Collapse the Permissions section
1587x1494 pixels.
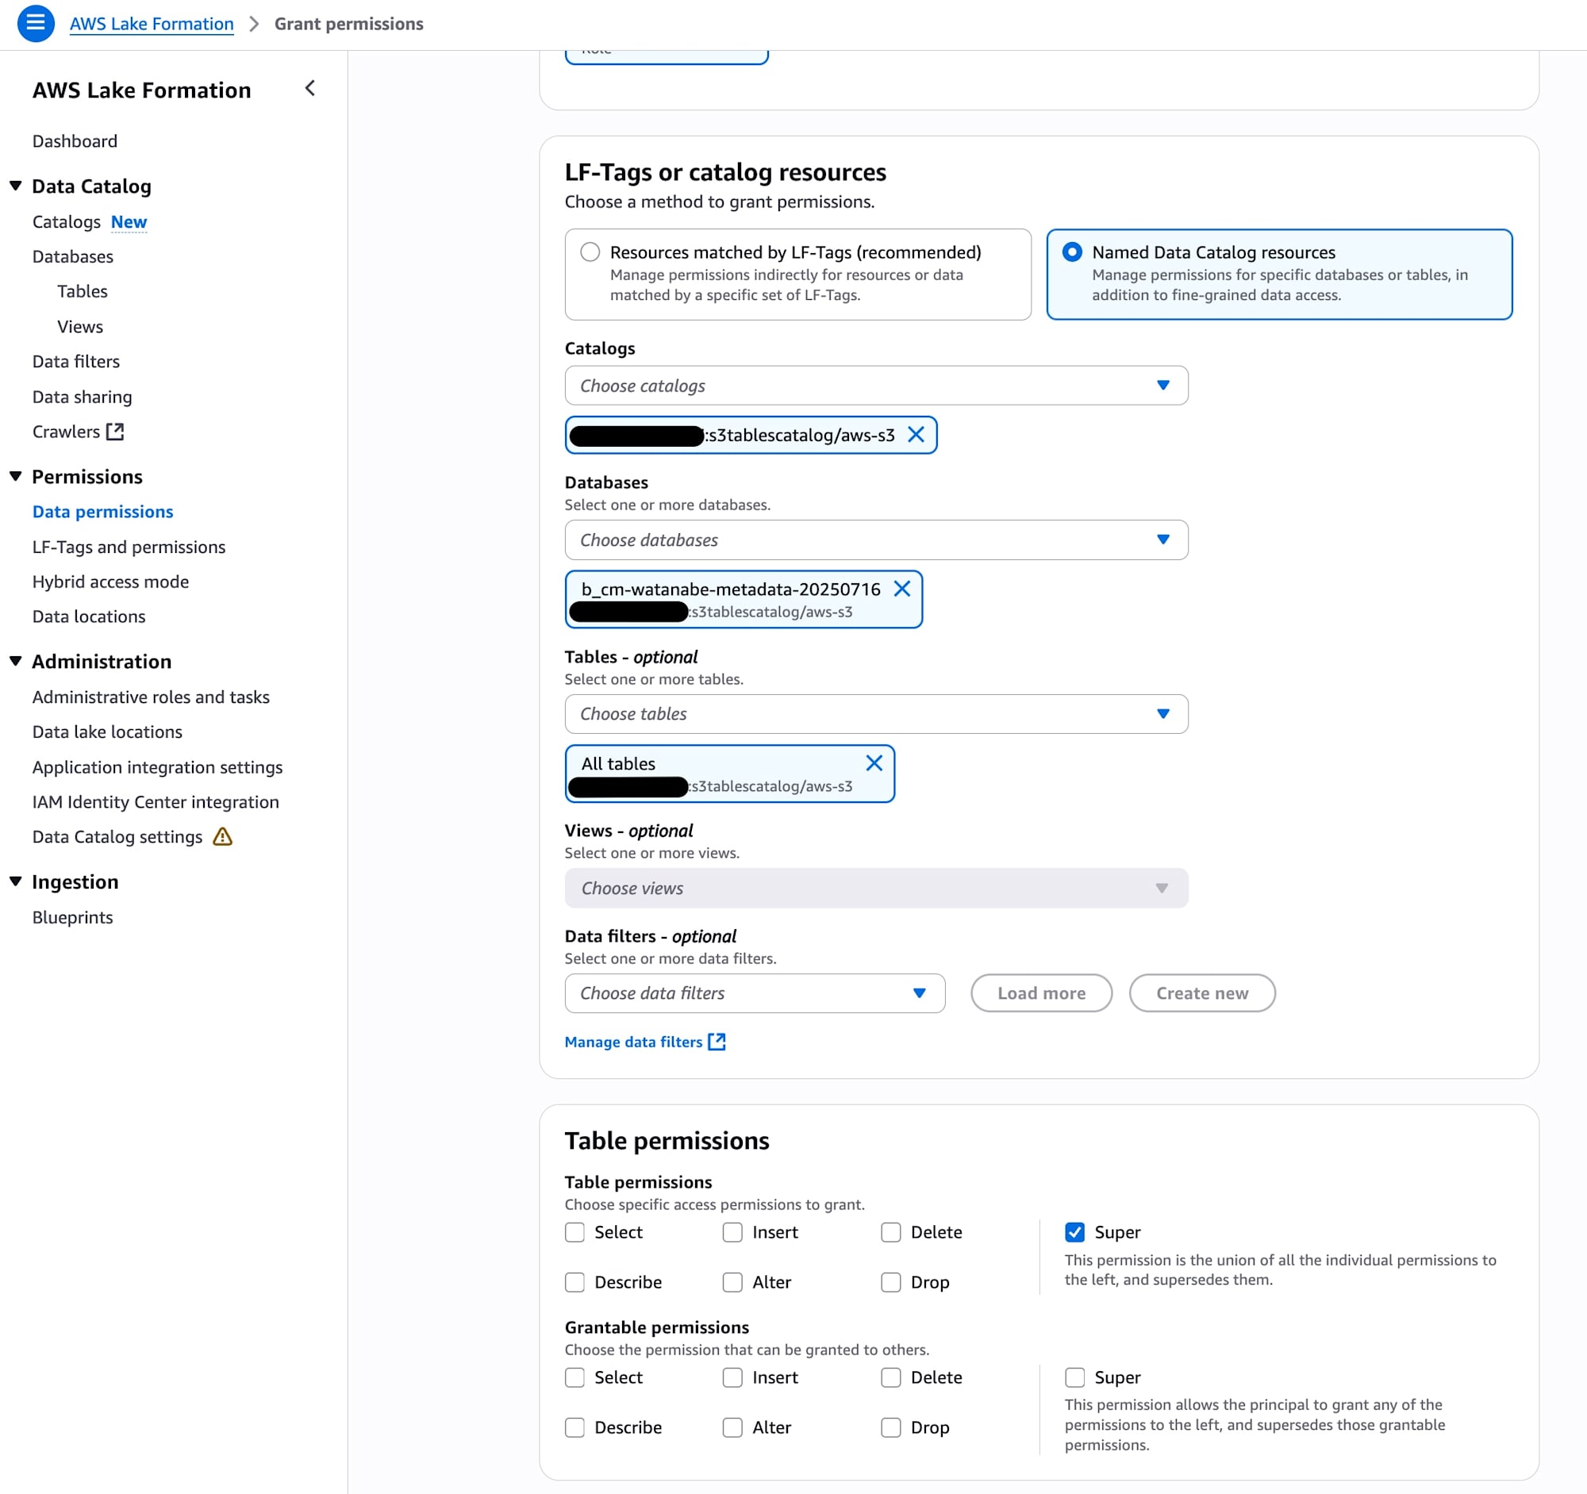coord(15,477)
